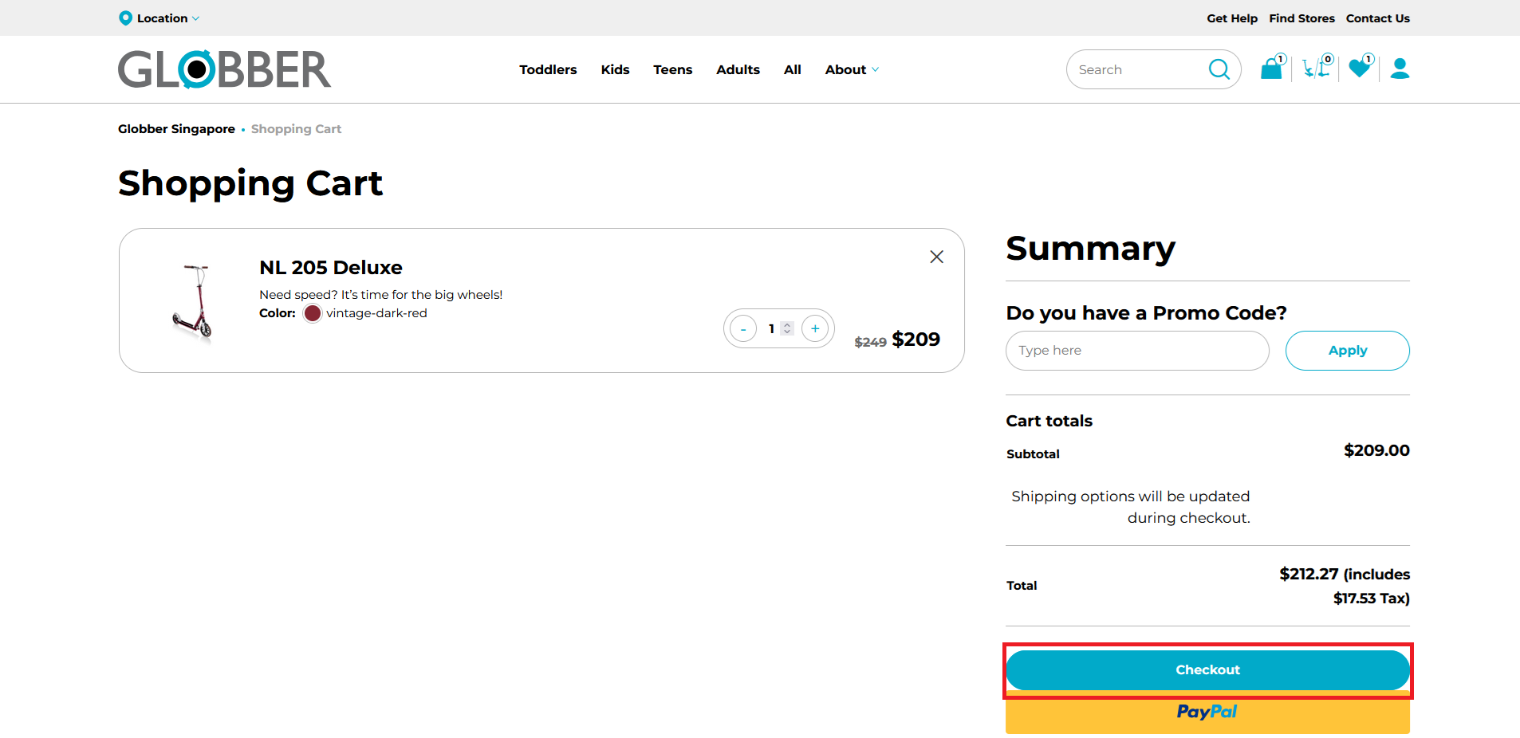
Task: Click the subtotal amount $209.00
Action: [x=1376, y=450]
